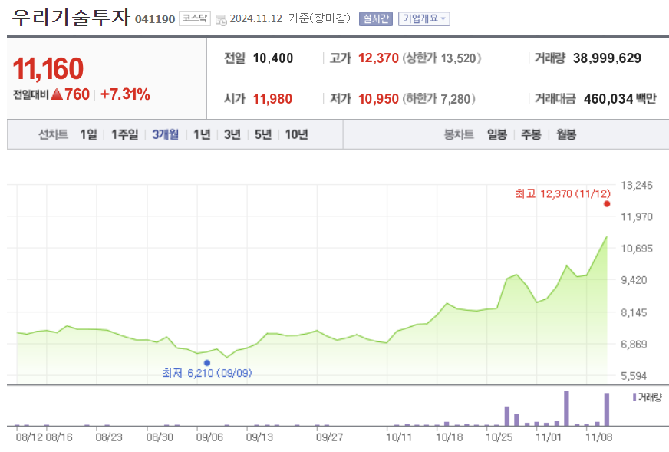Click the 상한가 13,520 text
Image resolution: width=669 pixels, height=452 pixels.
tap(442, 58)
